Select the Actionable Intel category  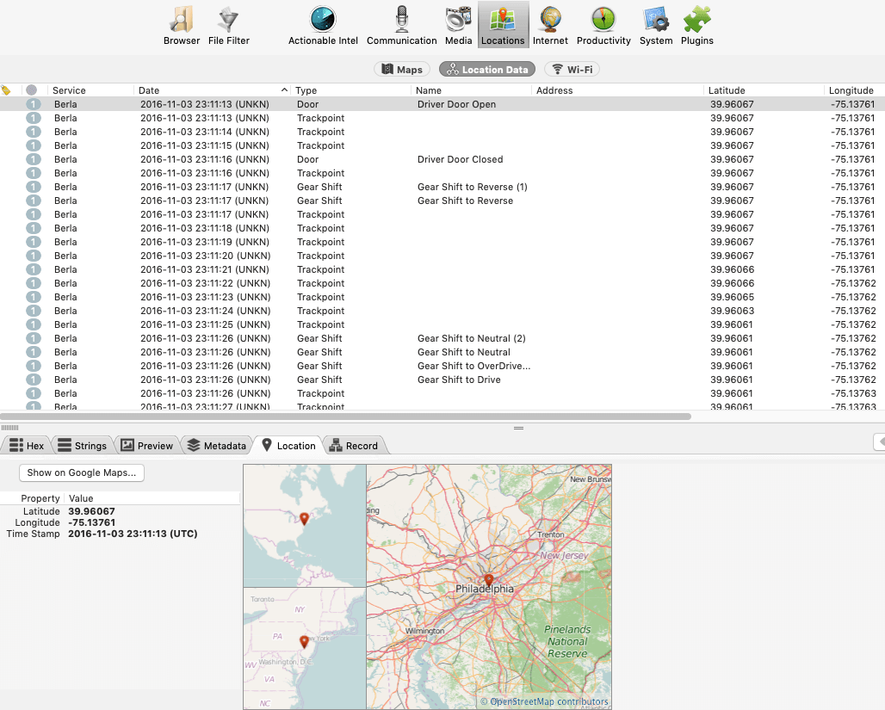[x=323, y=24]
